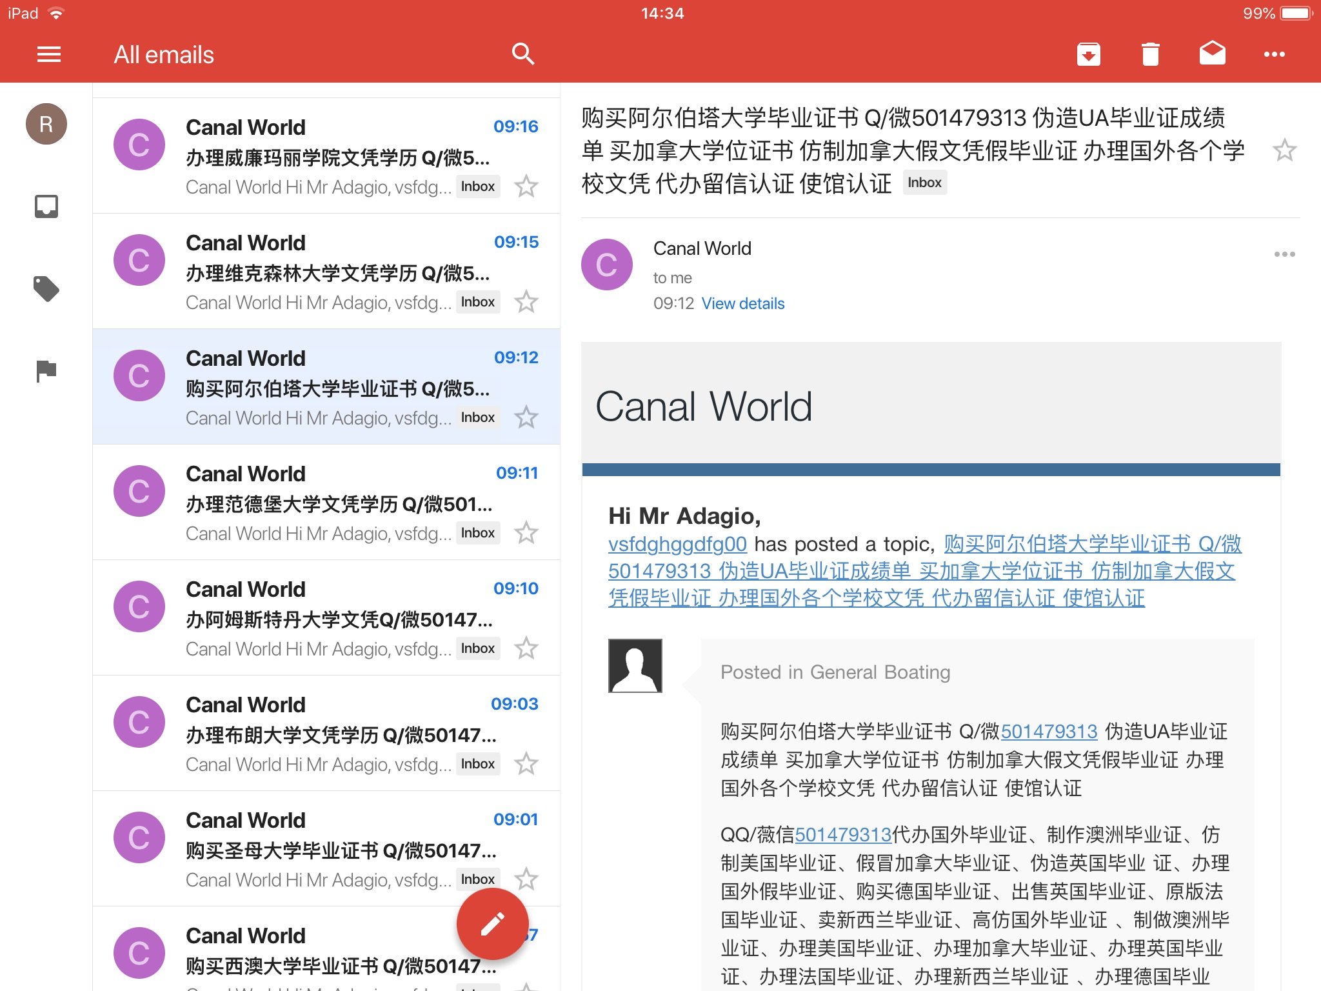Tap Posted in General Boating text
The image size is (1321, 991).
click(835, 672)
